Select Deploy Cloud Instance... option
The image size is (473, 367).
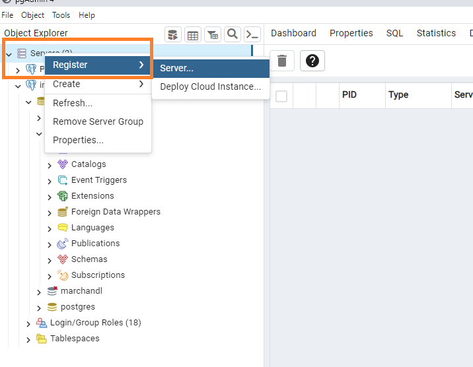click(210, 86)
